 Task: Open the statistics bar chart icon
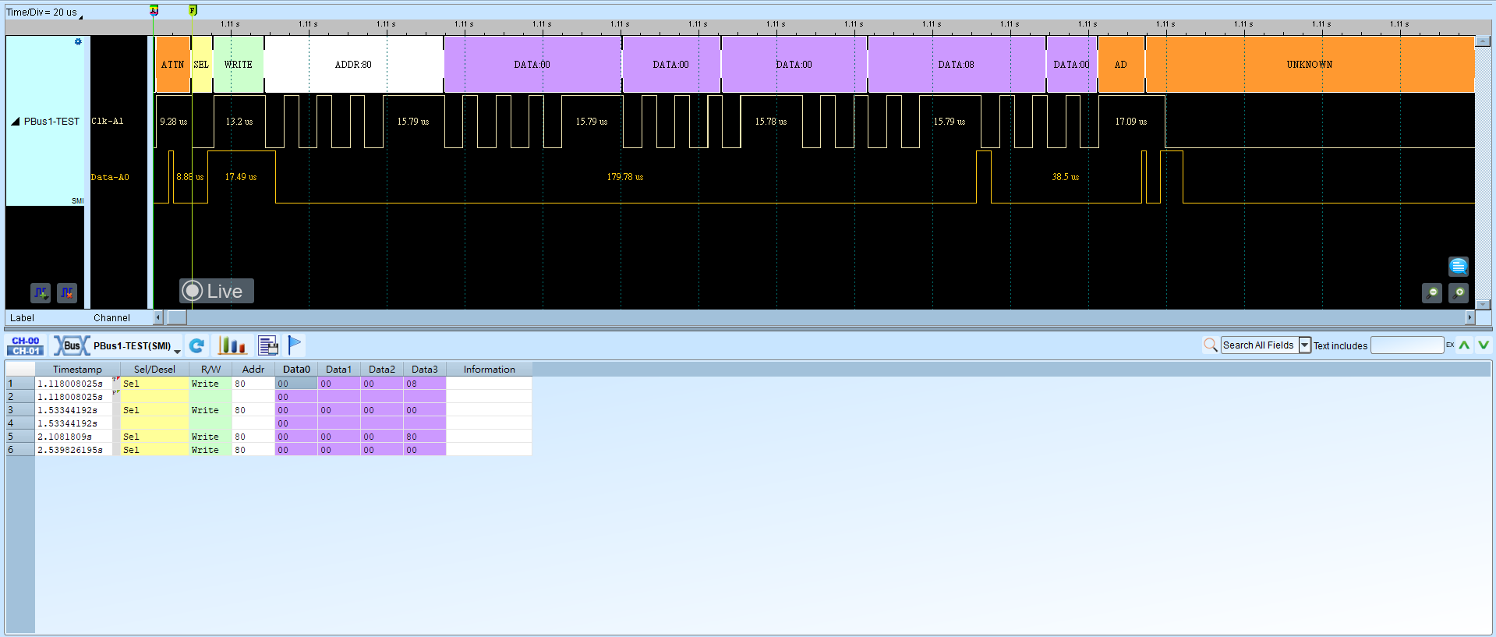tap(232, 345)
